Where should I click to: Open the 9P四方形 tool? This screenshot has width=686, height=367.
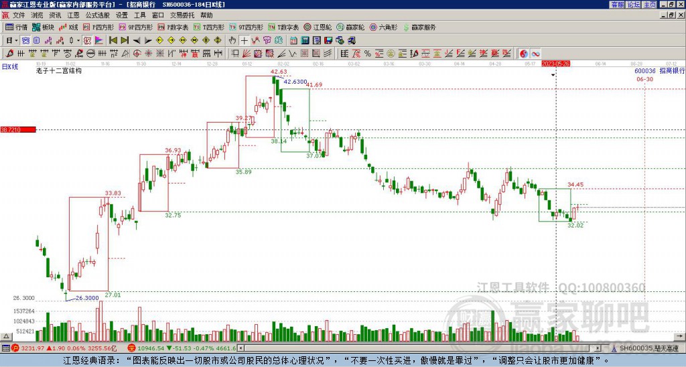[x=135, y=27]
